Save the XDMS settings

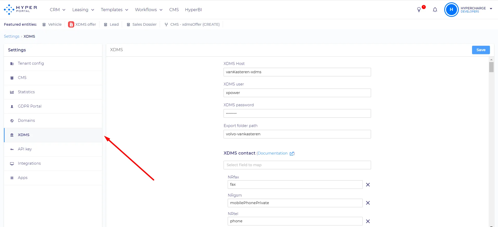(x=481, y=50)
